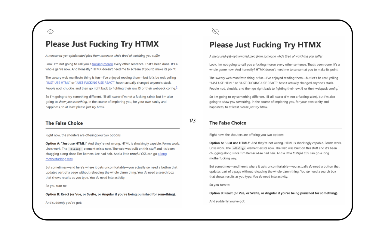Click "The False Choice" heading in right panel
The height and width of the screenshot is (240, 385).
point(228,123)
